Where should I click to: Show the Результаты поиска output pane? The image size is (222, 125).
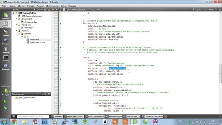point(74,117)
